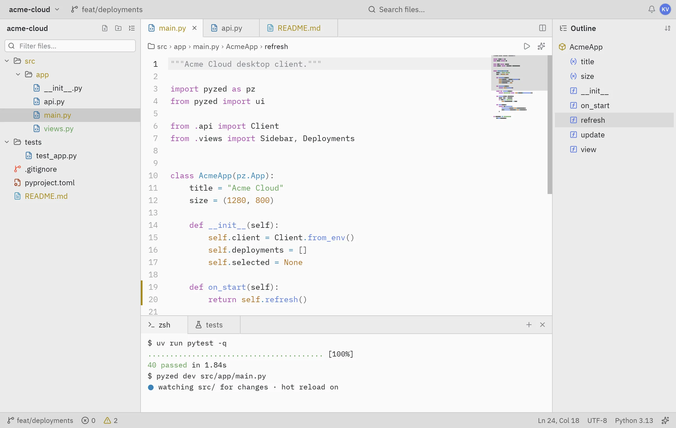The width and height of the screenshot is (676, 428).
Task: Switch to the api.py tab
Action: tap(231, 28)
